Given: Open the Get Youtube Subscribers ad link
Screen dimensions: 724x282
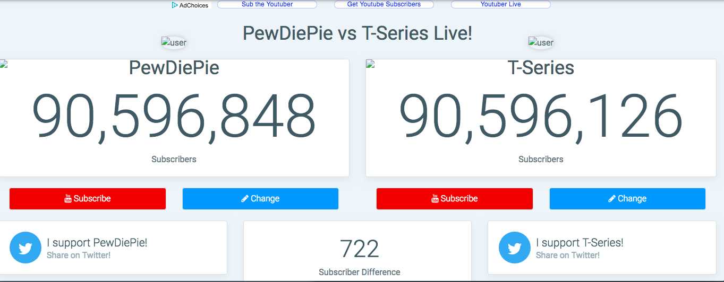Looking at the screenshot, I should (384, 4).
